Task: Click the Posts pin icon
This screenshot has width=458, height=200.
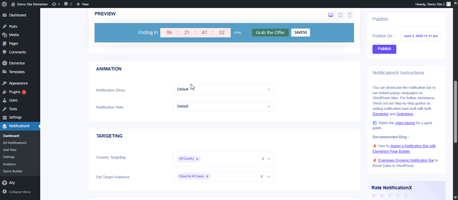Action: (4, 26)
